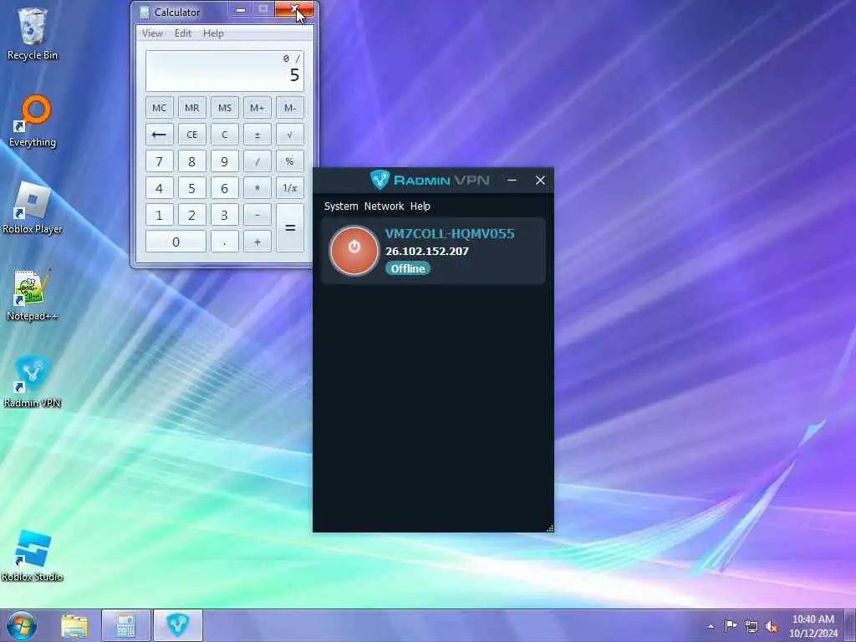This screenshot has height=642, width=856.
Task: Select the Radmin VPN desktop shortcut
Action: tap(33, 381)
